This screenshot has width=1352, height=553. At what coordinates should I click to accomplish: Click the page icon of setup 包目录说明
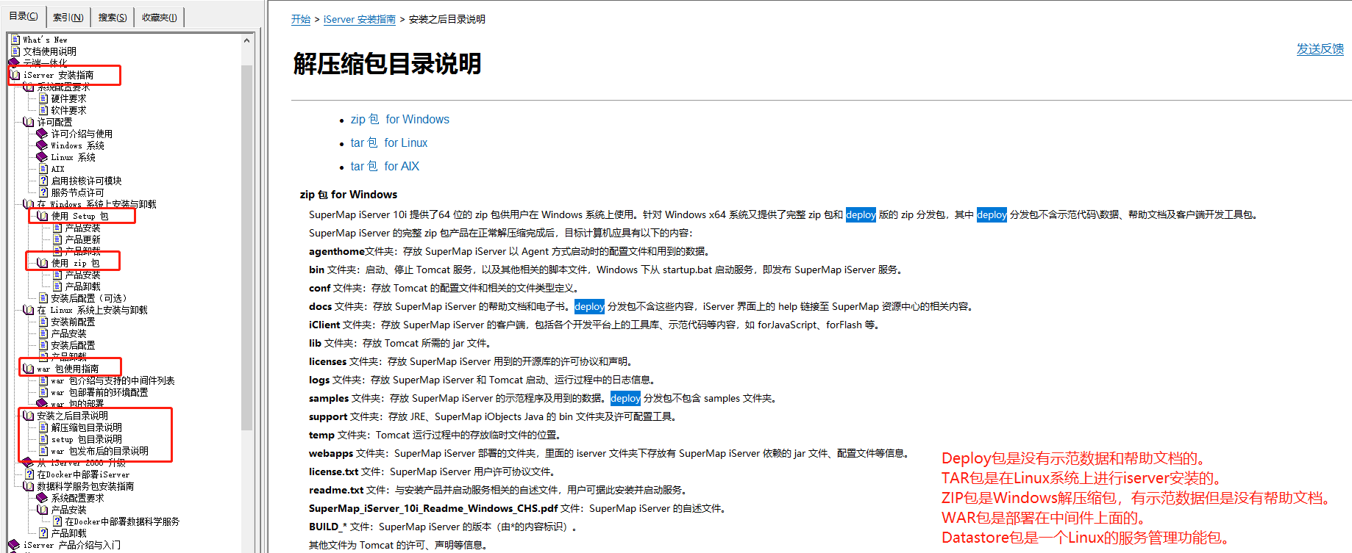click(x=43, y=439)
